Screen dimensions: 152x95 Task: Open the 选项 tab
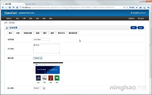pyautogui.click(x=37, y=33)
